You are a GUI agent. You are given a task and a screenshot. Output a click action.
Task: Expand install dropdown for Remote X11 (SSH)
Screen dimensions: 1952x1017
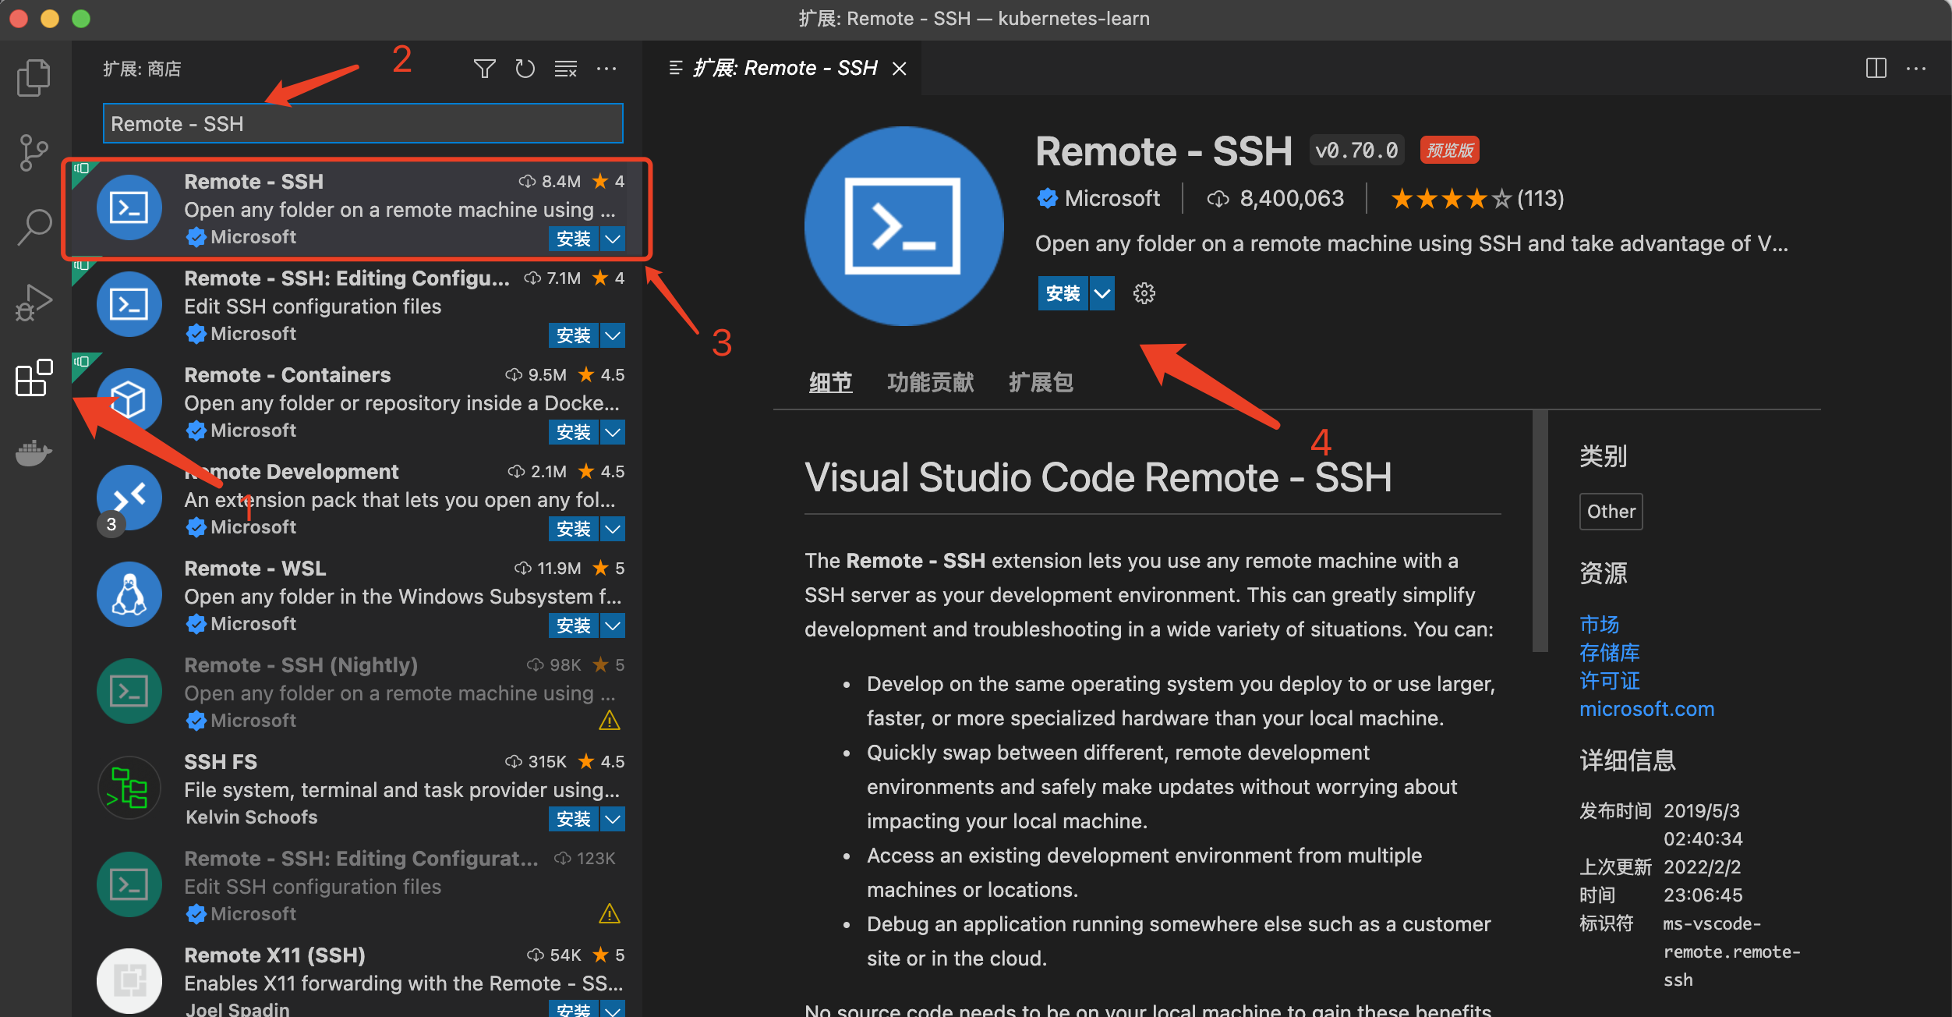613,1009
